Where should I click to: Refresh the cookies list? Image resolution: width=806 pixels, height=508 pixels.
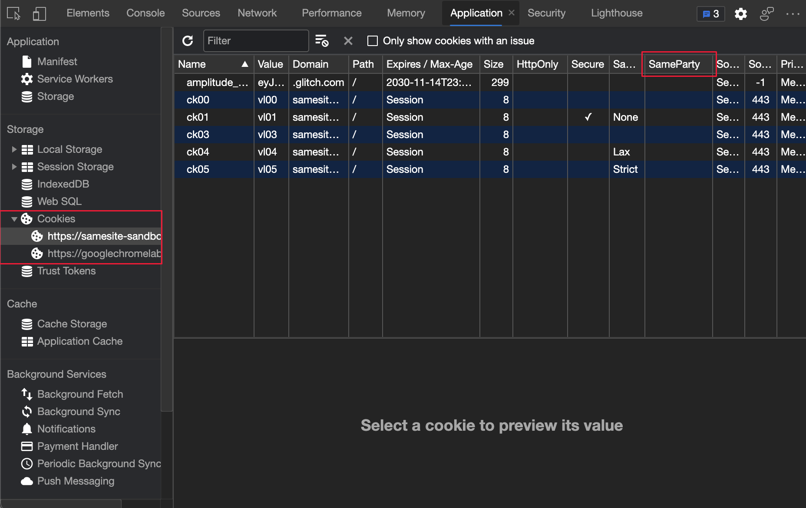point(188,40)
